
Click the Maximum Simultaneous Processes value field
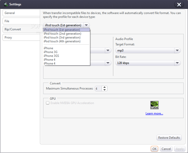click(98, 88)
